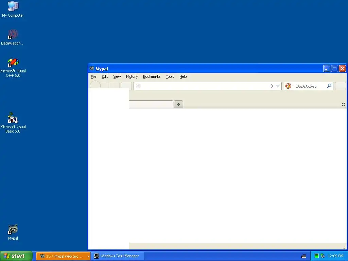Open the Edit menu in Mypal

pos(105,76)
